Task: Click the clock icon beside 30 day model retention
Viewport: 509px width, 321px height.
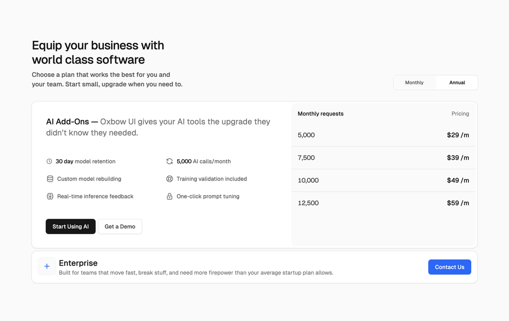Action: tap(49, 161)
